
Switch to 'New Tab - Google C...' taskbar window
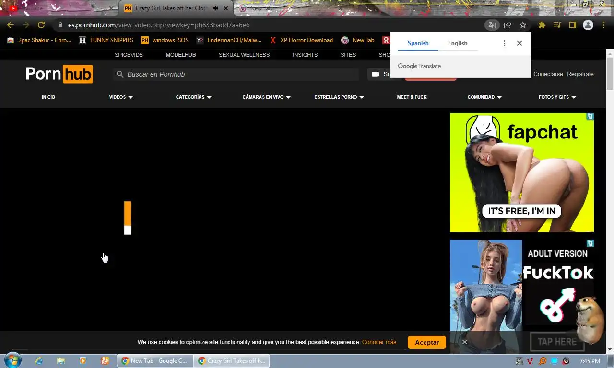(x=155, y=361)
